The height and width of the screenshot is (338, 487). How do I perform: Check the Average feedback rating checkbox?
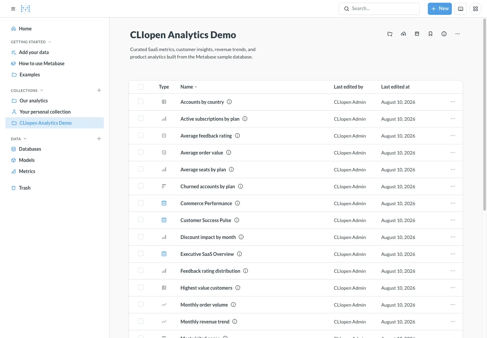click(x=141, y=135)
